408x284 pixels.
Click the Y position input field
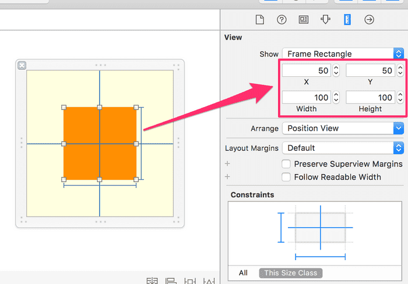click(x=370, y=70)
